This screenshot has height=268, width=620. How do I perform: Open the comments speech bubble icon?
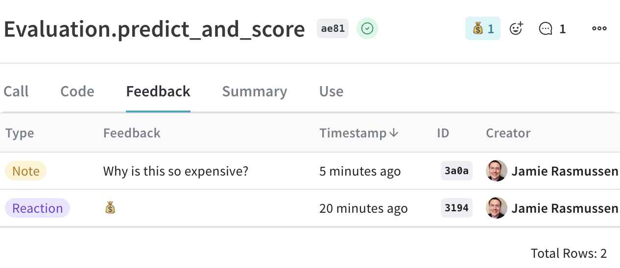[546, 29]
